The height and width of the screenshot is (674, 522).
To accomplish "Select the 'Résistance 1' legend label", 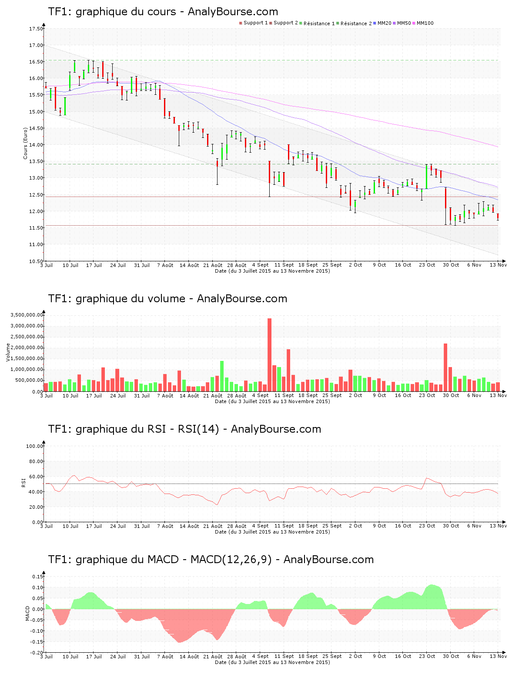I will 319,23.
